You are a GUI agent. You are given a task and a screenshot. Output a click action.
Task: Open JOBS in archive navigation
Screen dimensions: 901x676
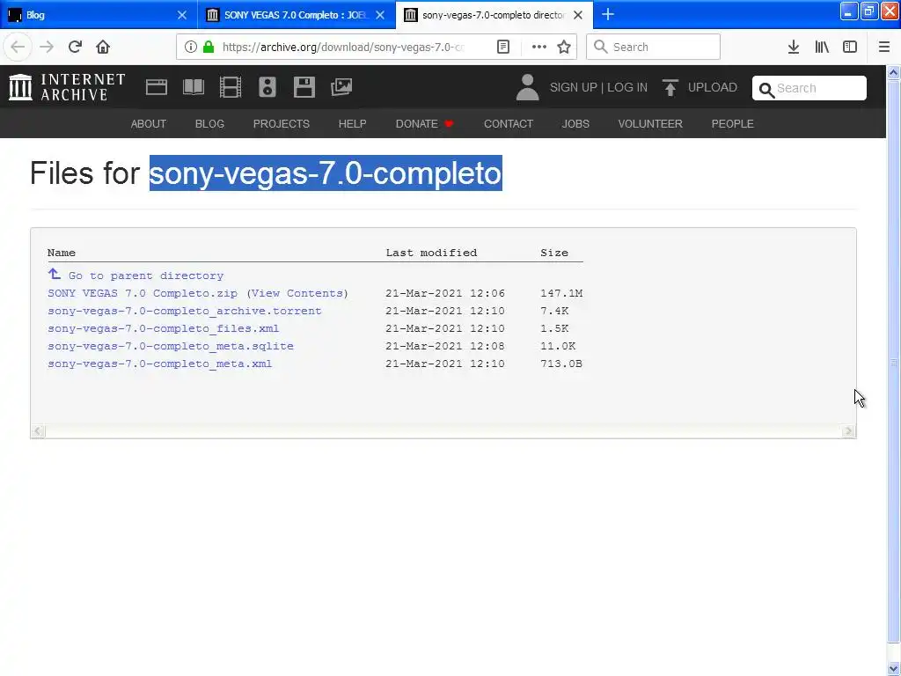575,123
